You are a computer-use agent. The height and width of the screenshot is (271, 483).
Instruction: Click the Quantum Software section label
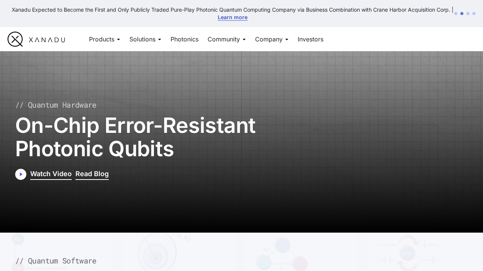56,261
